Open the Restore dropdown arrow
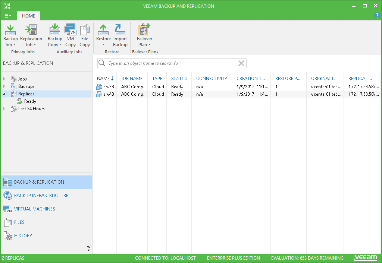 pyautogui.click(x=103, y=45)
